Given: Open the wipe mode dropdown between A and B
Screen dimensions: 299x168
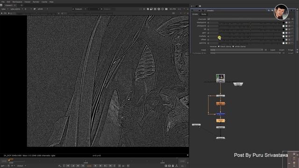Looking at the screenshot, I should 93,9.
